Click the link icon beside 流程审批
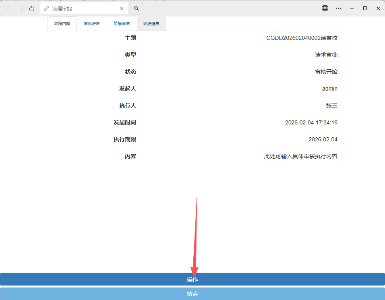Image resolution: width=385 pixels, height=300 pixels. click(x=46, y=8)
